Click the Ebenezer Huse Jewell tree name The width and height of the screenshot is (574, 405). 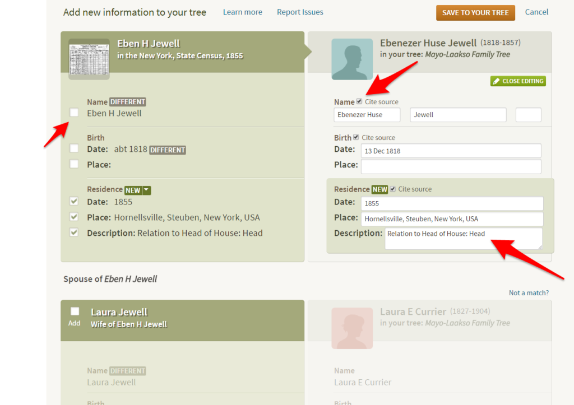pos(428,43)
